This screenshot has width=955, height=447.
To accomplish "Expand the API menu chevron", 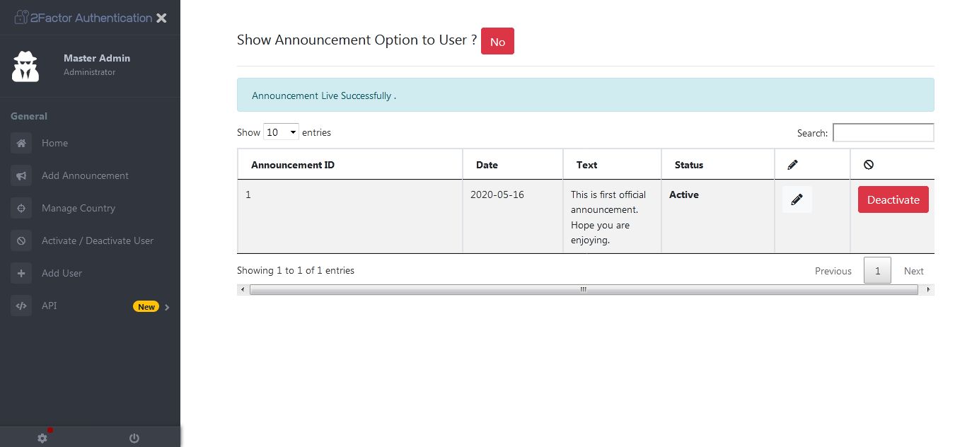I will tap(167, 308).
